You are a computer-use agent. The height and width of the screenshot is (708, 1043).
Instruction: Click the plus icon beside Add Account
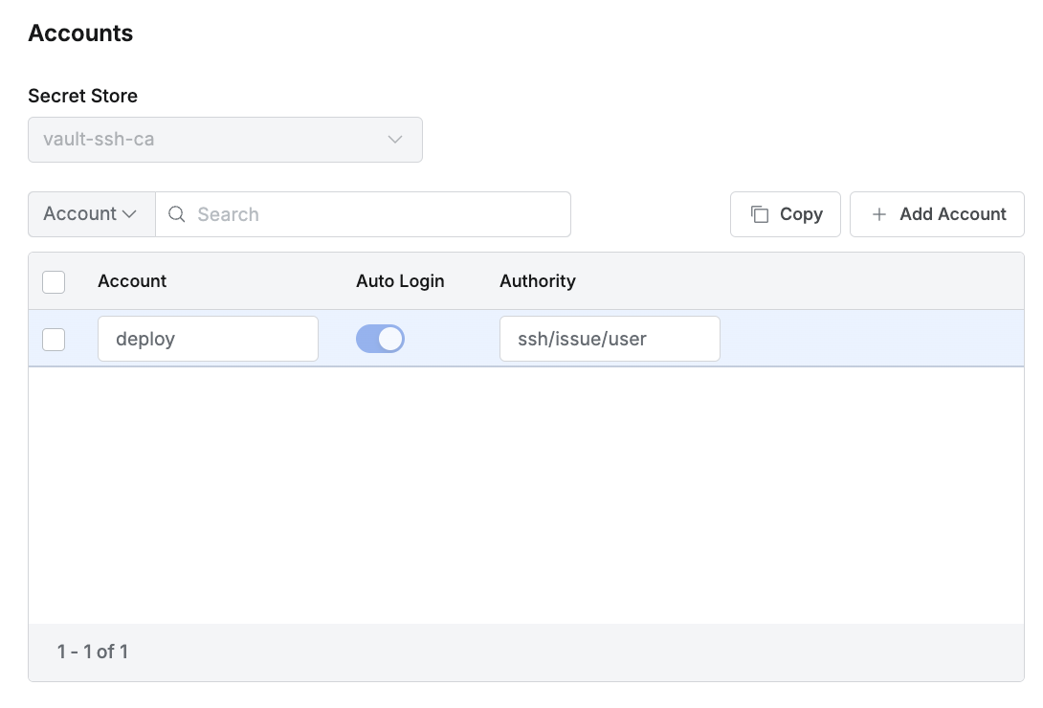pos(878,214)
